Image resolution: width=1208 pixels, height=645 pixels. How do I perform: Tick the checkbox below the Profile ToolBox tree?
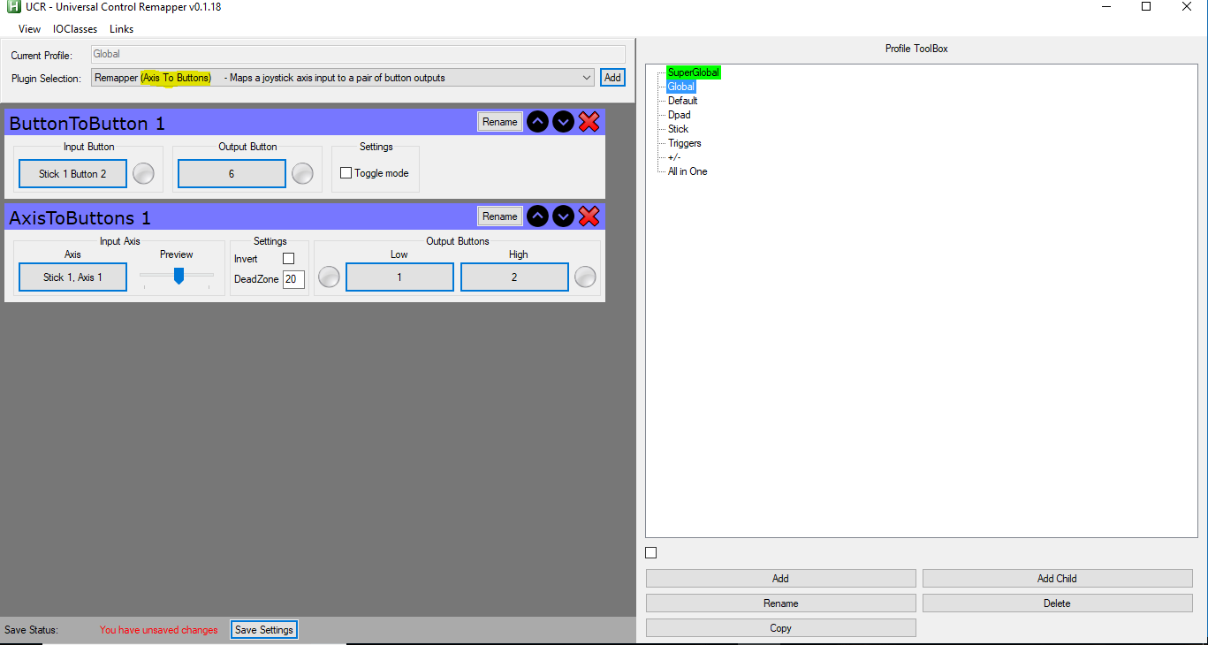[x=651, y=552]
